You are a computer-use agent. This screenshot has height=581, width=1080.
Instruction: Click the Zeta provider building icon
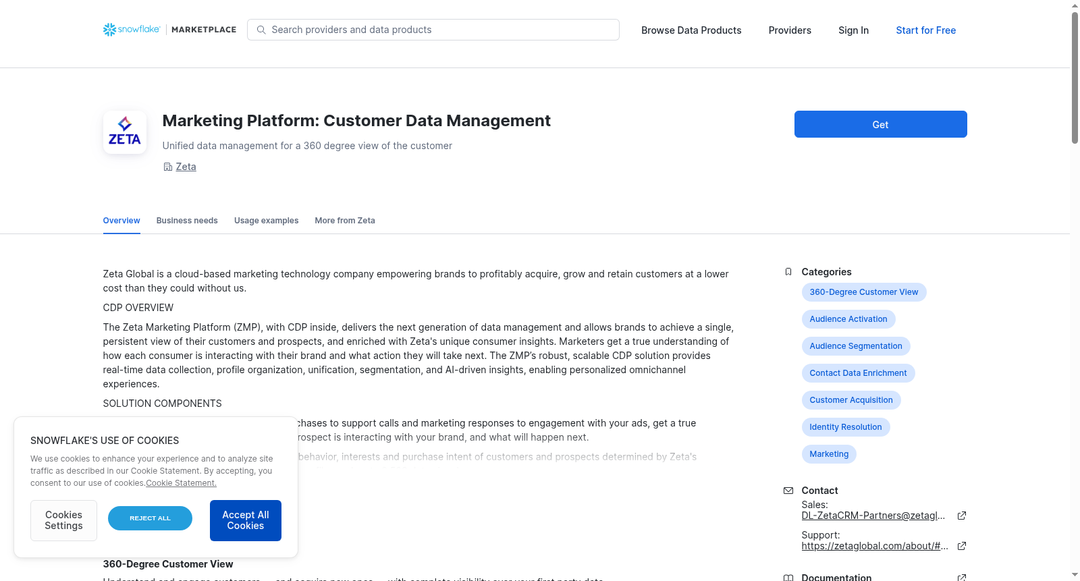coord(168,167)
